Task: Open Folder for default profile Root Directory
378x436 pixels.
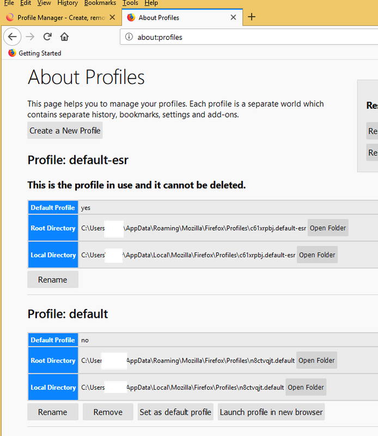Action: pos(316,360)
